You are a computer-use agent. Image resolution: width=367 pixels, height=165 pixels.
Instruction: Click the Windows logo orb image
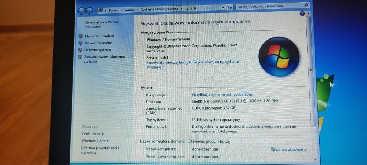pyautogui.click(x=279, y=56)
